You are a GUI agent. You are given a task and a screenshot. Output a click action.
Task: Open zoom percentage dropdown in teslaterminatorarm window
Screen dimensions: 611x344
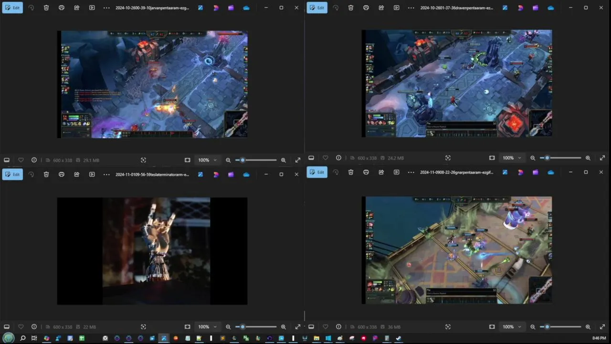[208, 327]
